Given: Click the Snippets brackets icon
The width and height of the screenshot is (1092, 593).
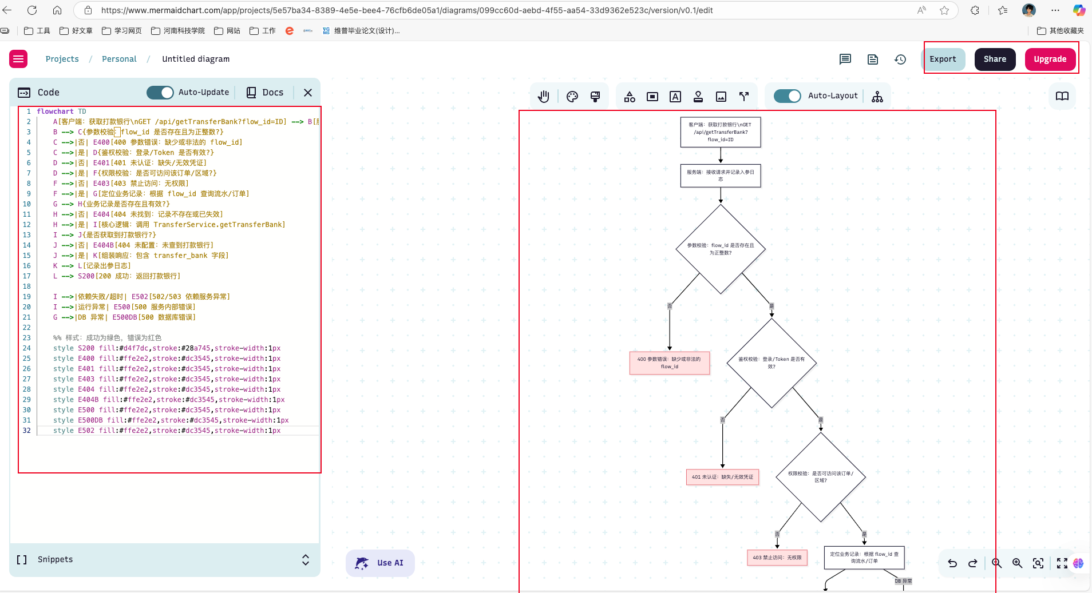Looking at the screenshot, I should [22, 560].
